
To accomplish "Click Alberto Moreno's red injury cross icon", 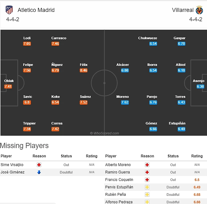I will pyautogui.click(x=147, y=165).
